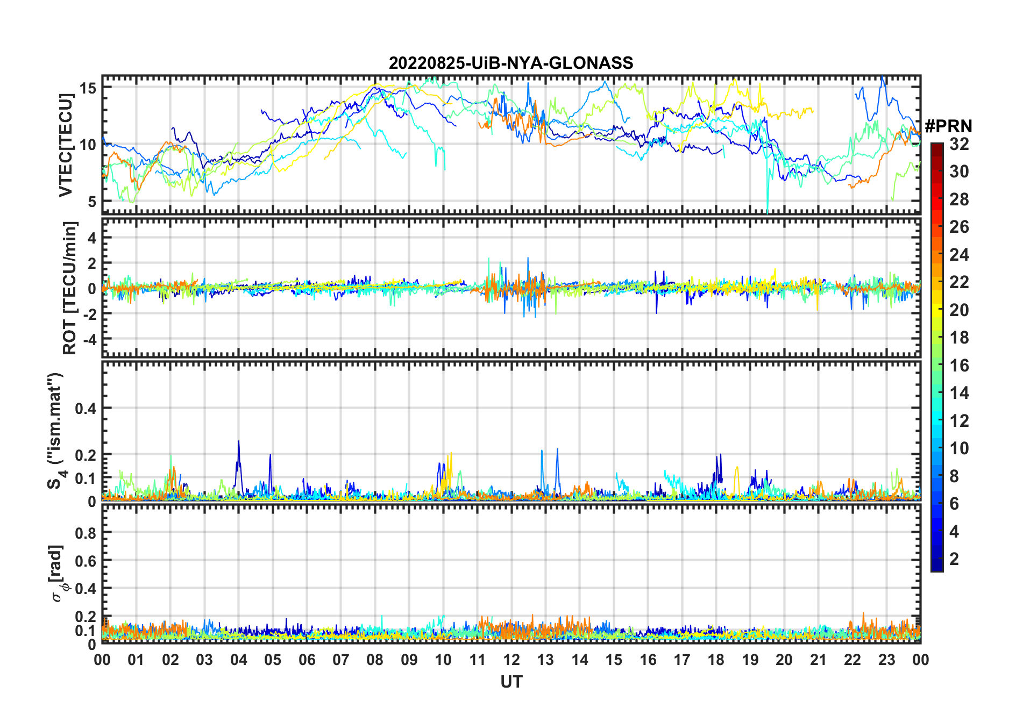Click UT axis hour label "10"
This screenshot has height=715, width=1023.
443,660
